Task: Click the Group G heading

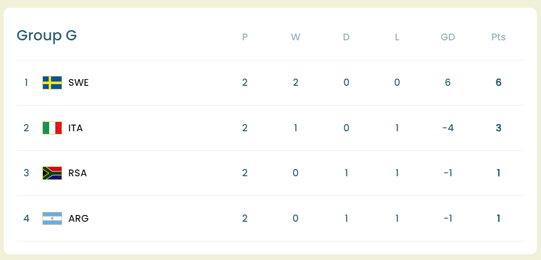Action: click(47, 35)
